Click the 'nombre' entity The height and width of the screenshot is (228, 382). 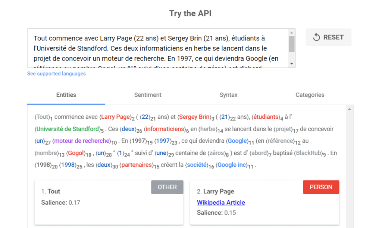[46, 153]
